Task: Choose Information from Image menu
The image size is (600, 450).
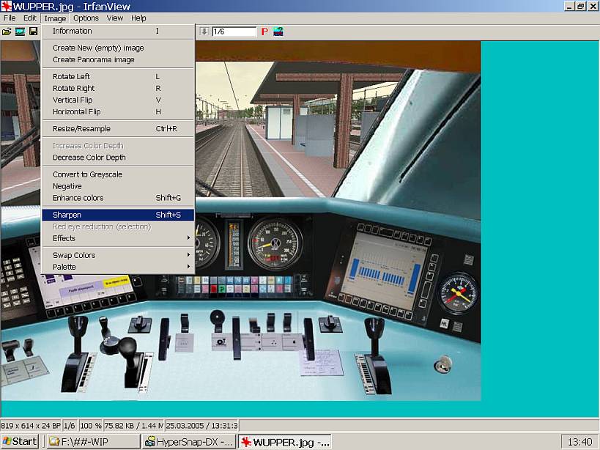Action: 118,31
